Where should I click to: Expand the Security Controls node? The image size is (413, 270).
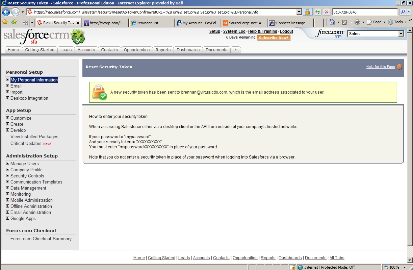coord(8,176)
